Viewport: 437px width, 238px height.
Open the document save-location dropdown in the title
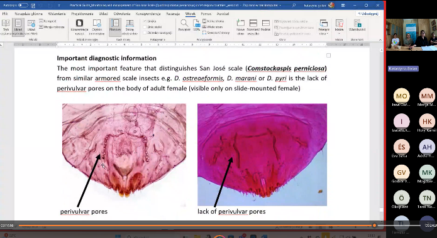280,5
